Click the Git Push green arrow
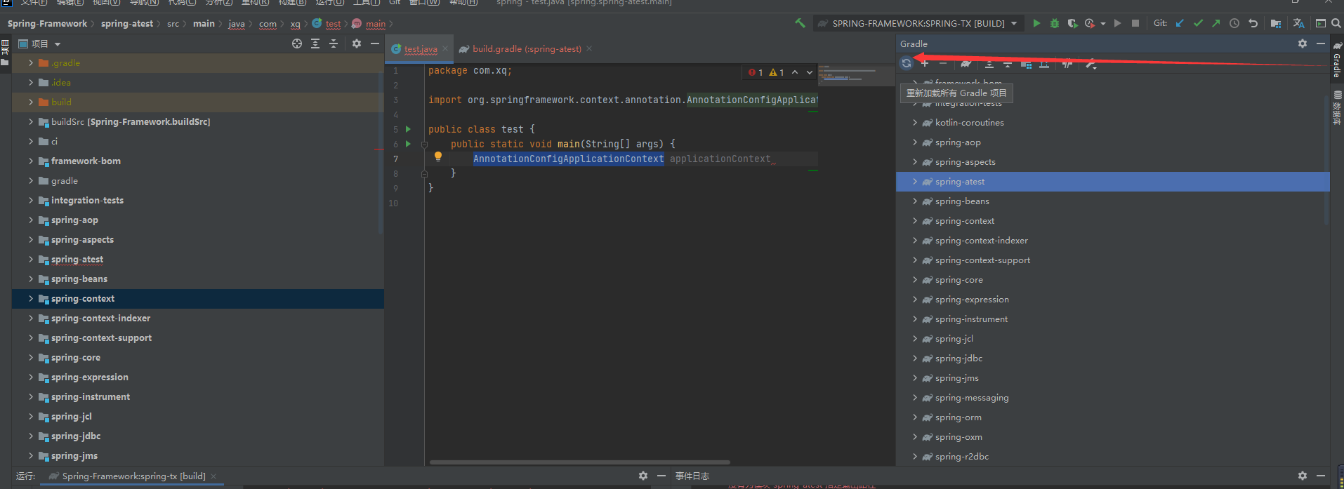 coord(1216,23)
